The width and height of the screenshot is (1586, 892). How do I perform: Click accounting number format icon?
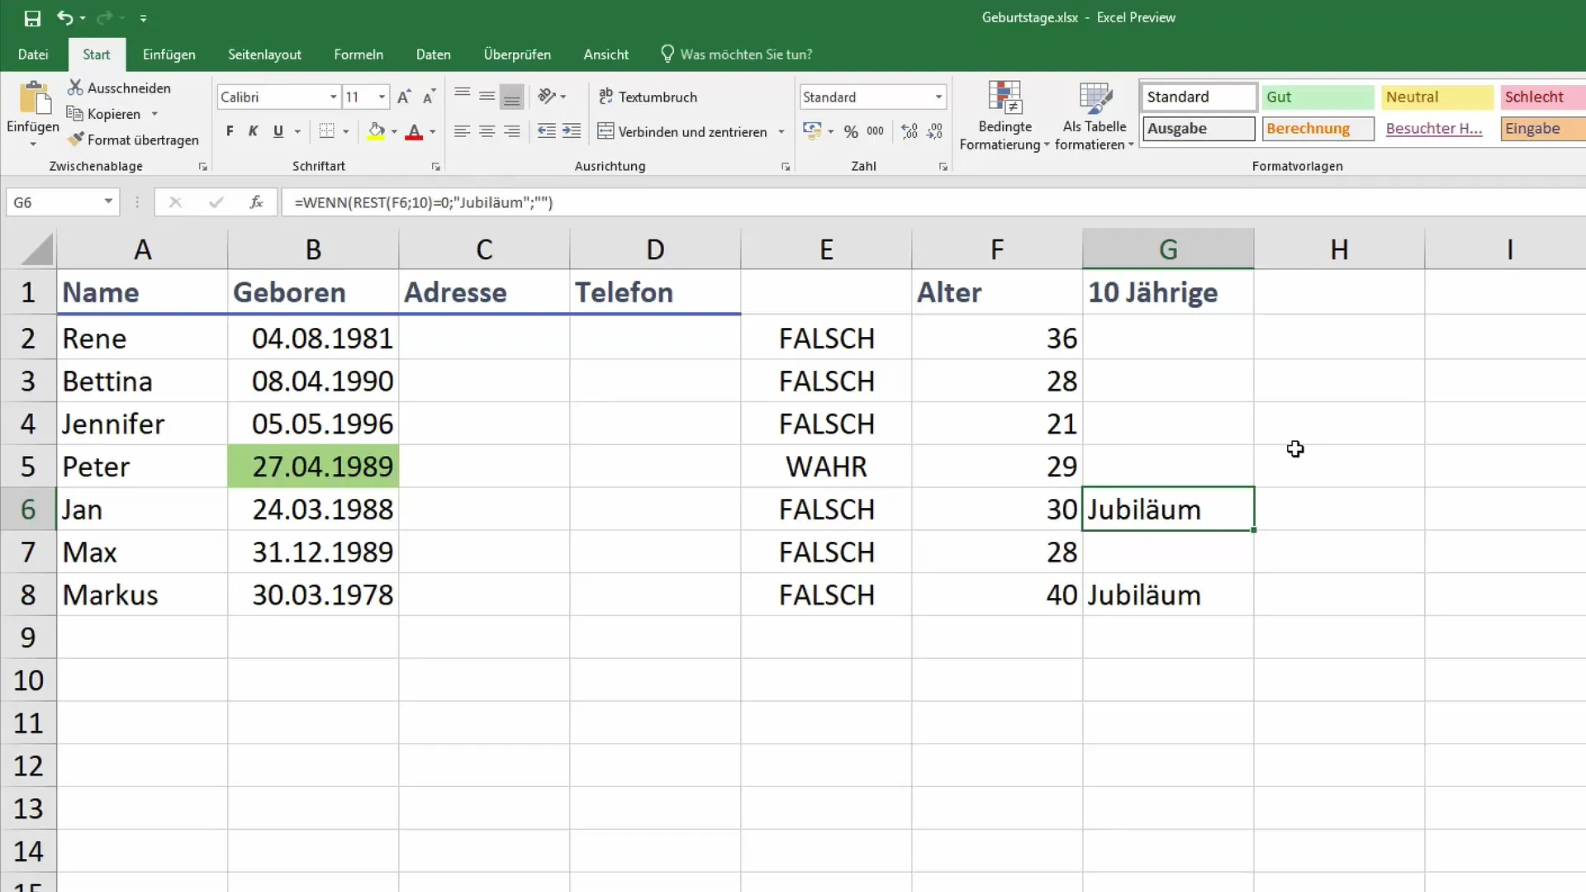[x=812, y=131]
